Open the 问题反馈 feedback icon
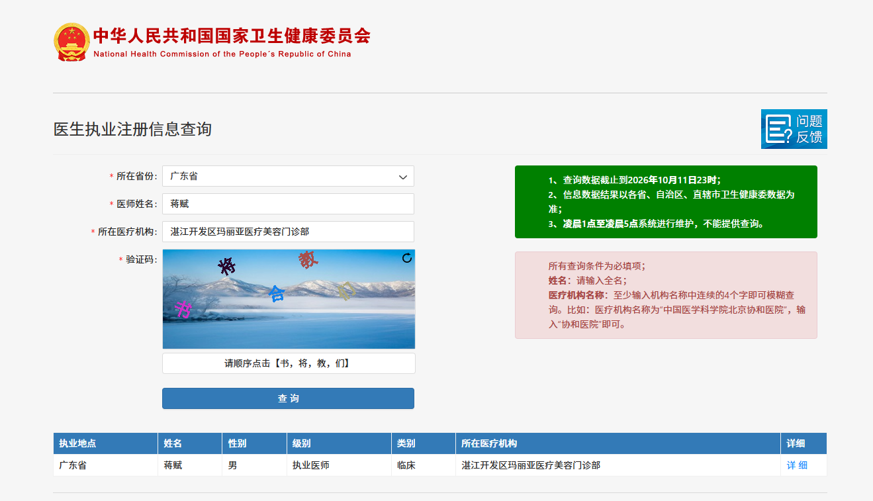This screenshot has width=873, height=501. pyautogui.click(x=794, y=129)
